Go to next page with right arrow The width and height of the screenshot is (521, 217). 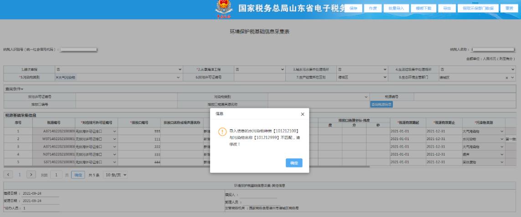point(31,175)
